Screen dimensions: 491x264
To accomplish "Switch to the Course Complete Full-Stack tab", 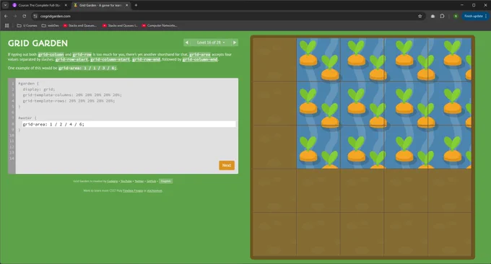I will [39, 5].
